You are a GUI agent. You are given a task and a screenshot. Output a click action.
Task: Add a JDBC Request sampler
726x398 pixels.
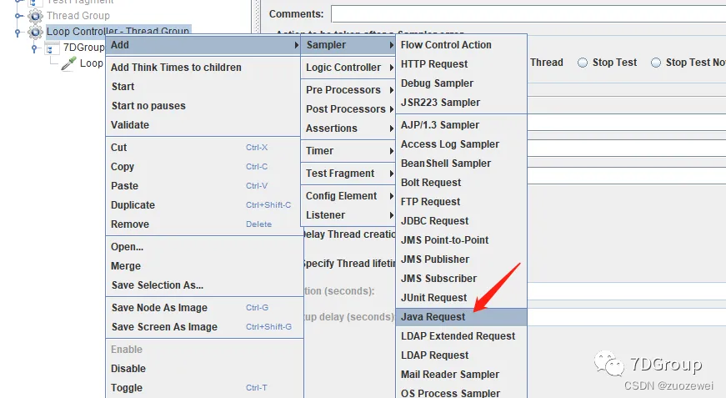(x=462, y=221)
